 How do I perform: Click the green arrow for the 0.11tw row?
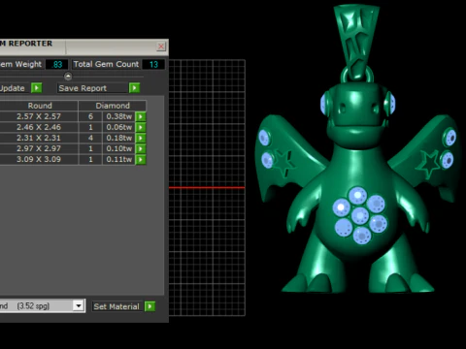141,159
